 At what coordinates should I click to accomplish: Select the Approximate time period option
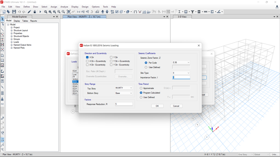point(141,88)
